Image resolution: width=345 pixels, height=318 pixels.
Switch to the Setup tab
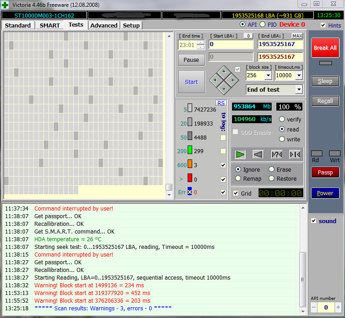point(132,25)
